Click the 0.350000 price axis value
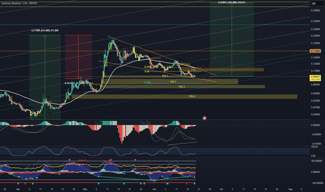This screenshot has height=192, width=325. click(x=315, y=21)
